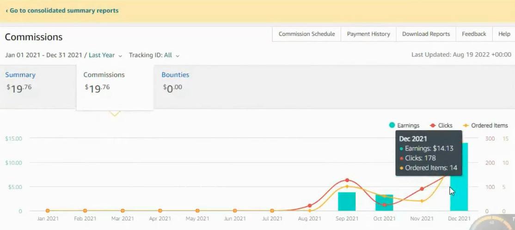
Task: Click the 'Dec 2021' axis label
Action: (459, 218)
